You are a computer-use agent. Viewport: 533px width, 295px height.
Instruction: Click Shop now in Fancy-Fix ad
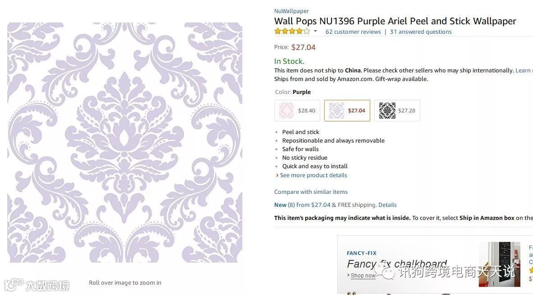pos(363,276)
